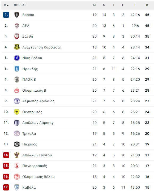
Task: Click the ΠΑΟΚ Β shield logo
Action: [17, 79]
